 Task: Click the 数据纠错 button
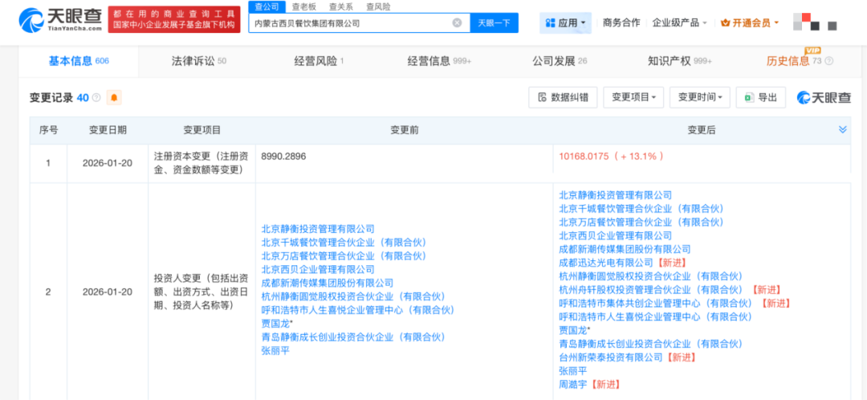(563, 97)
